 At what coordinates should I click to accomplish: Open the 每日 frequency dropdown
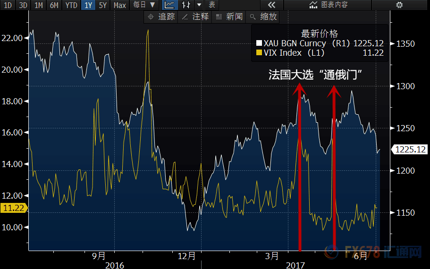pyautogui.click(x=144, y=5)
